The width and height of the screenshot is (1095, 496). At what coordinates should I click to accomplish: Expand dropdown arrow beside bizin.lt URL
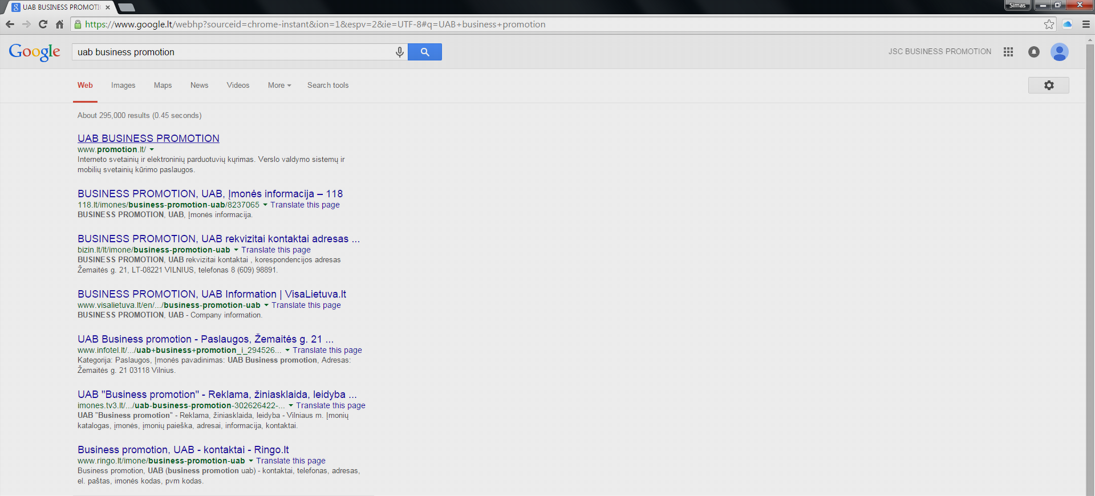point(236,250)
